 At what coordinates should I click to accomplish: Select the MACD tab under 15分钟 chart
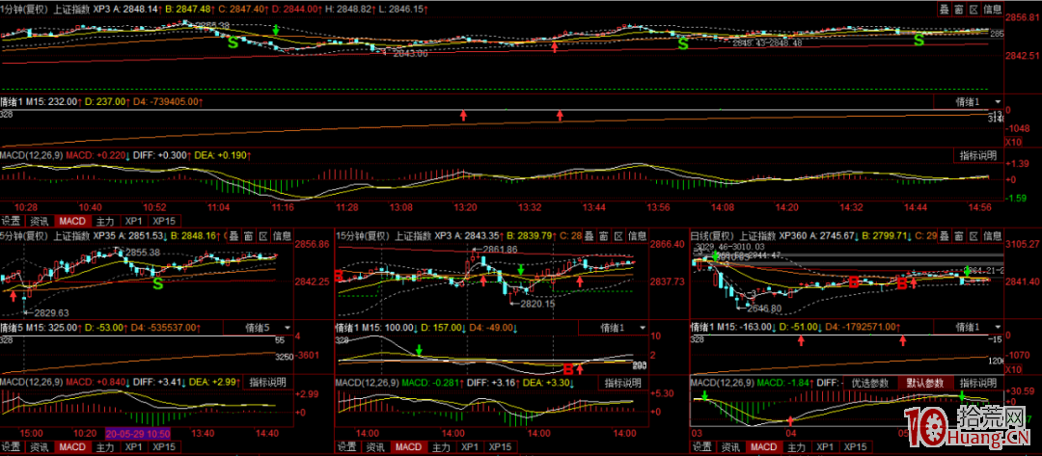407,446
